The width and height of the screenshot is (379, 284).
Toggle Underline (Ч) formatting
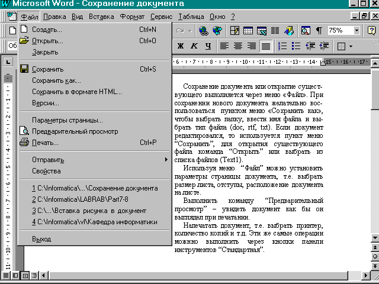pos(208,46)
